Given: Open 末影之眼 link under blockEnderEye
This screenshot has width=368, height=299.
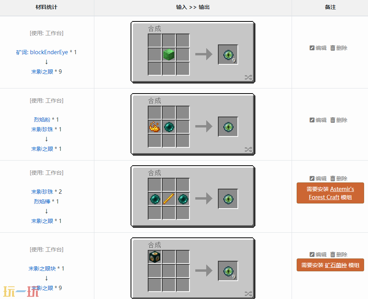Looking at the screenshot, I should point(42,72).
